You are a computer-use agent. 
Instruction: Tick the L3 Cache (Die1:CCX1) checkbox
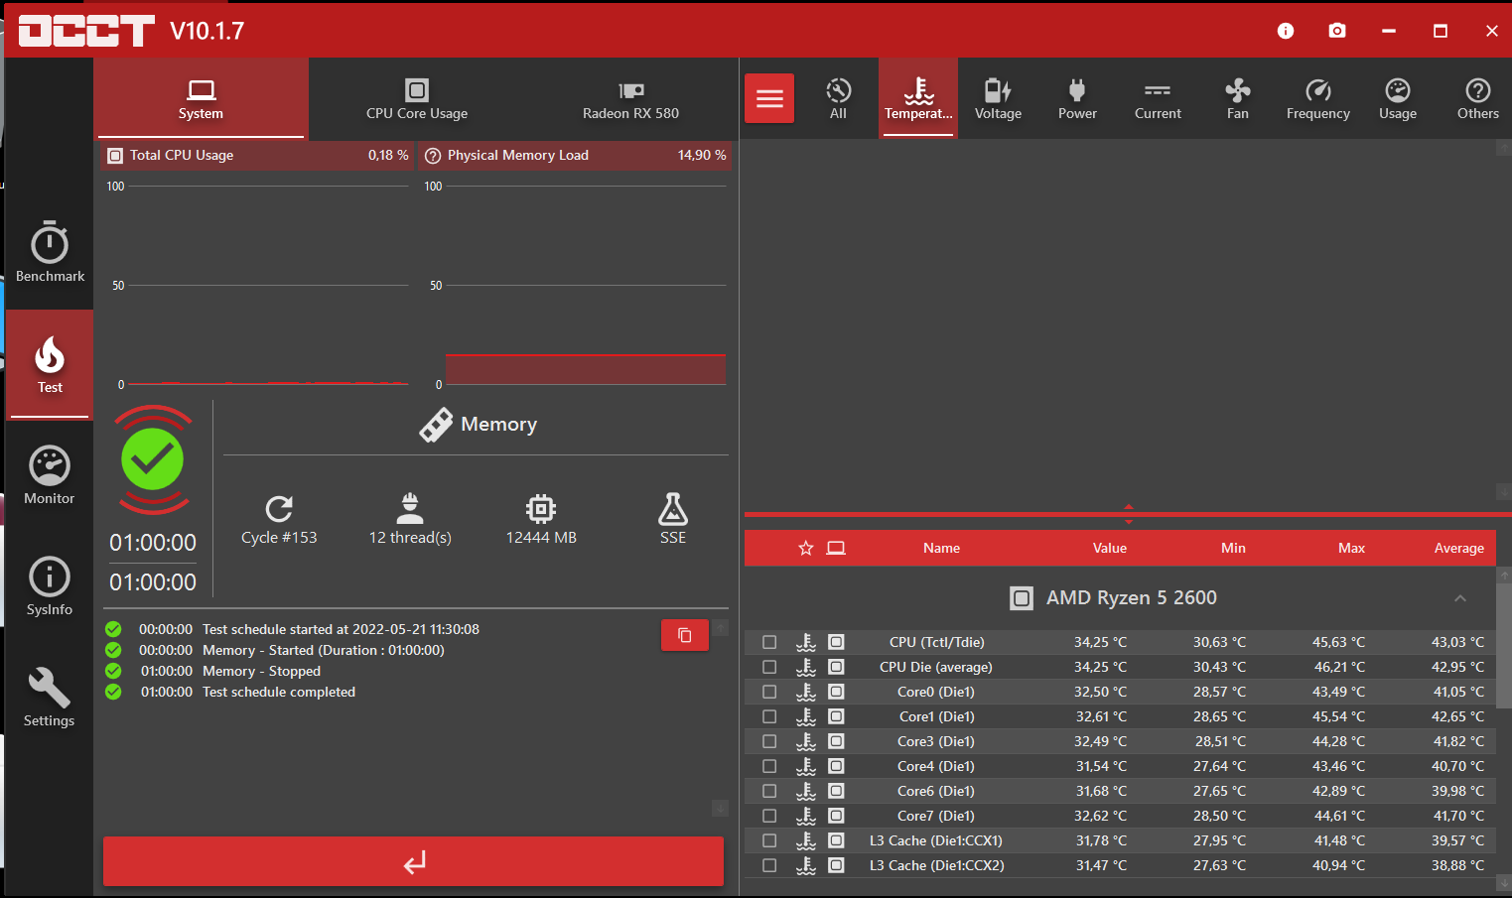[x=769, y=840]
